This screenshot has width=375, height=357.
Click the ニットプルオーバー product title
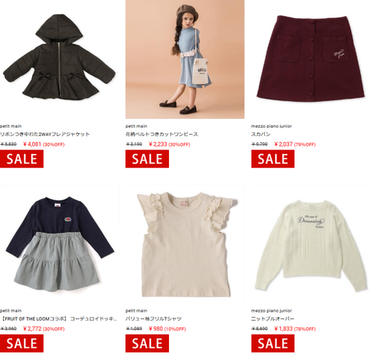pyautogui.click(x=272, y=319)
